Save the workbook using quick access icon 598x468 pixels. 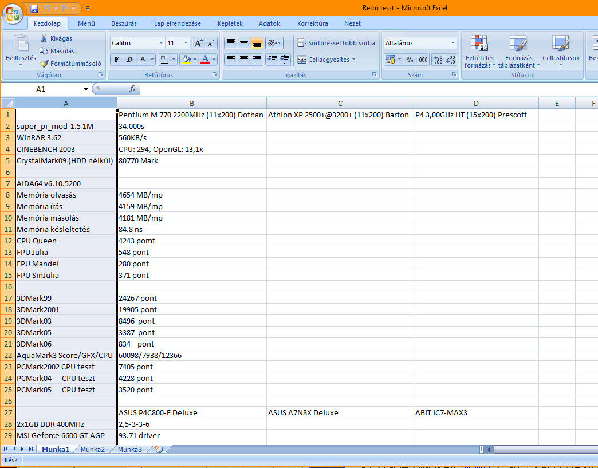click(x=34, y=8)
